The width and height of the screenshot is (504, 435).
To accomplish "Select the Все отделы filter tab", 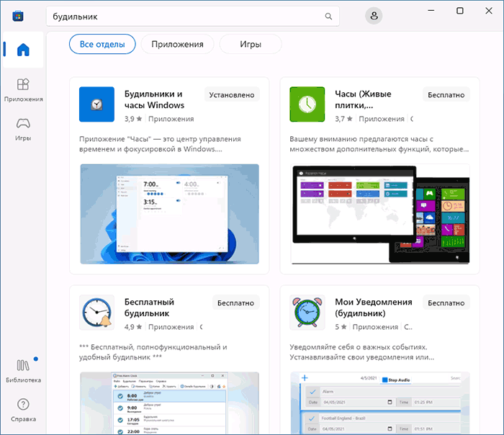I will point(102,44).
